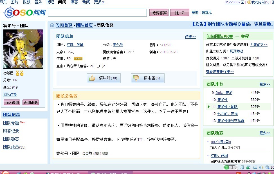
Task: Click the split window icon in status bar
Action: [255, 167]
